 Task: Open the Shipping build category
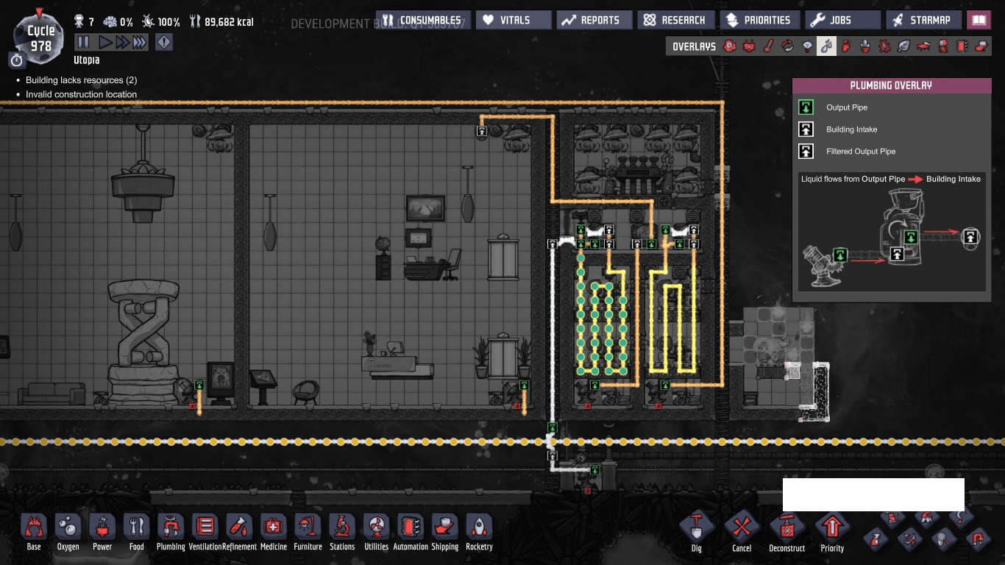pos(445,533)
